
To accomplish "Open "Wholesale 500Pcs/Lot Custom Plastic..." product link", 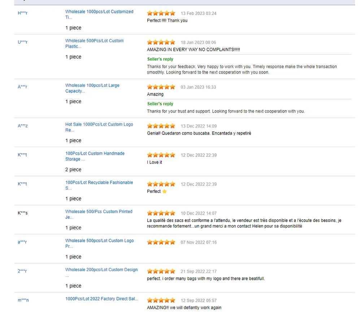I will point(94,41).
